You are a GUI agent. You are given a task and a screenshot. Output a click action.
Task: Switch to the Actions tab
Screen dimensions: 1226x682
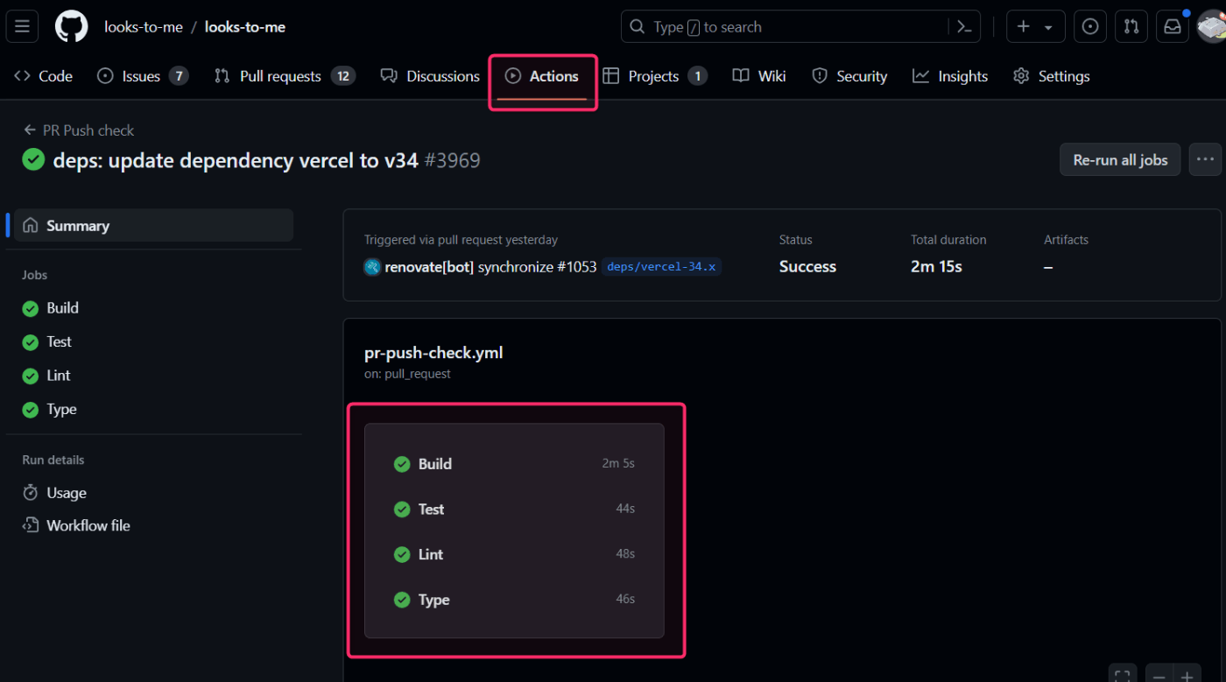[x=542, y=76]
